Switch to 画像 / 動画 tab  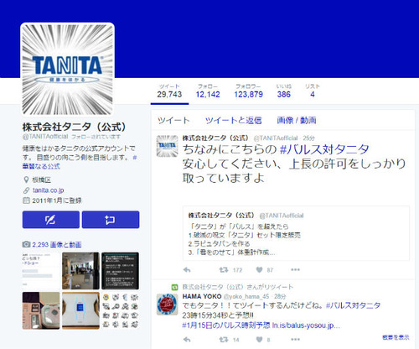[x=297, y=120]
